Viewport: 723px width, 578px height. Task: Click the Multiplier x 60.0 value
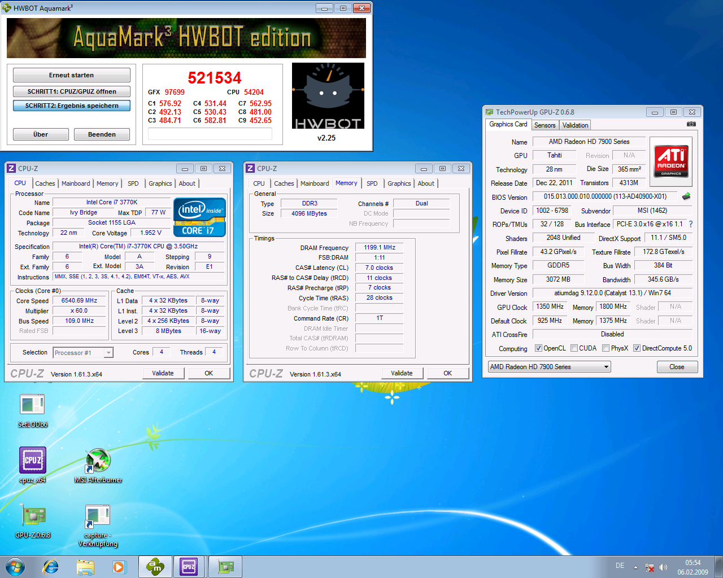(79, 311)
